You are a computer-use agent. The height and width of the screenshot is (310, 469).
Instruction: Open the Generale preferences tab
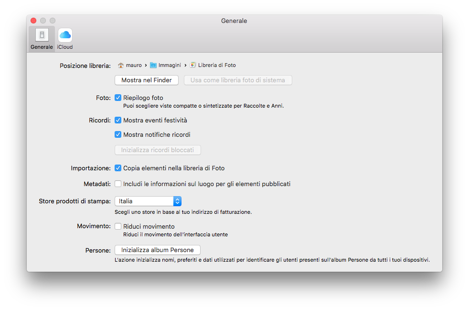[42, 39]
